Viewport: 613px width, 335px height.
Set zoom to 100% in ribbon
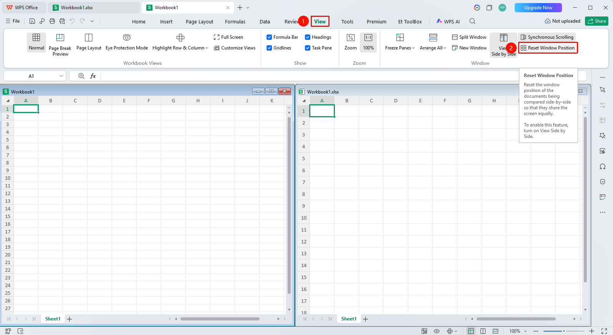[x=368, y=42]
